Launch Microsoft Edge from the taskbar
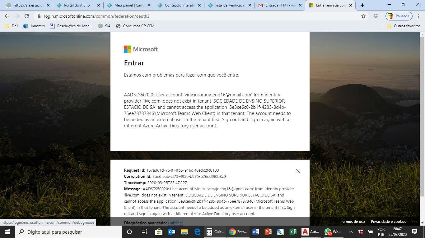Screen dimensions: 425x238 coord(197,232)
